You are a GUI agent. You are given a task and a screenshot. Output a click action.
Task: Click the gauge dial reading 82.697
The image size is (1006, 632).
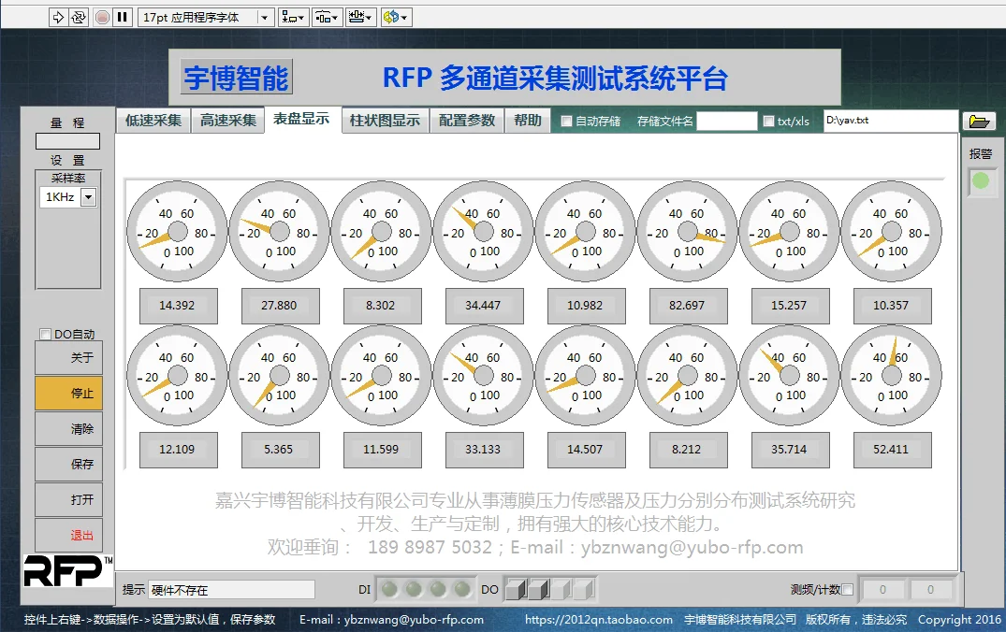(687, 232)
